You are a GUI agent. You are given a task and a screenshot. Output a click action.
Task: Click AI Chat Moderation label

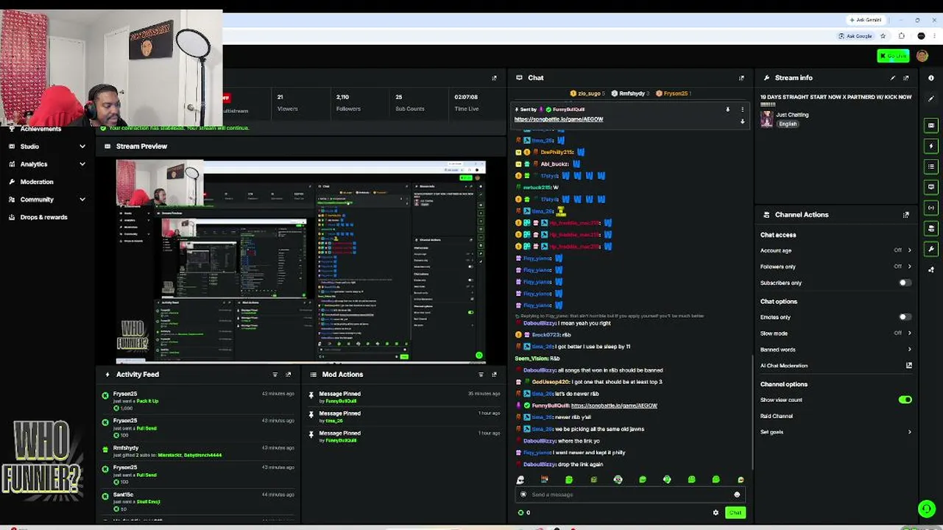click(784, 366)
